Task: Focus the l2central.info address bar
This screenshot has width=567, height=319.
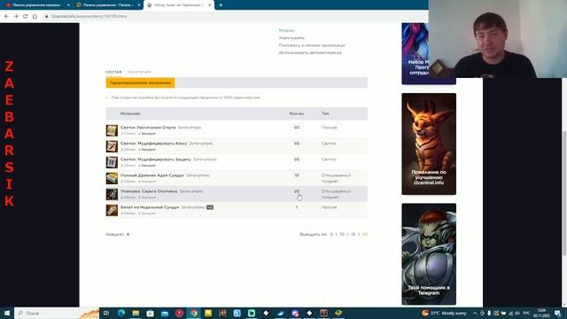Action: (x=235, y=16)
